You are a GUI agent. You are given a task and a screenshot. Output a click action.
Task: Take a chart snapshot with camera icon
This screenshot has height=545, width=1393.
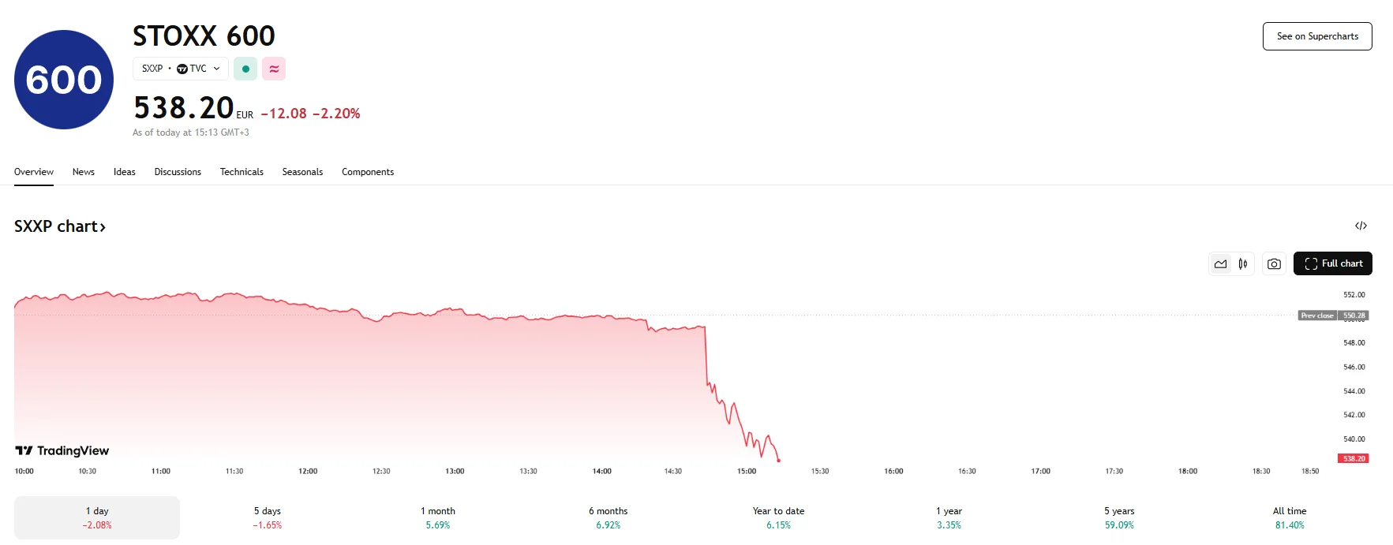point(1273,263)
